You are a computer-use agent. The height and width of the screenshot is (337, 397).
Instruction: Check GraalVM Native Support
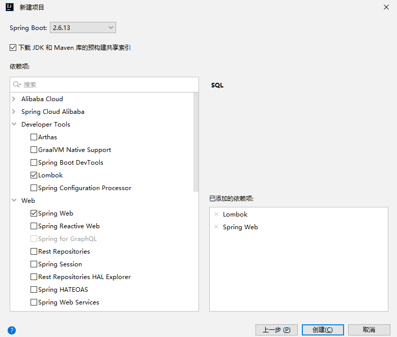click(34, 149)
